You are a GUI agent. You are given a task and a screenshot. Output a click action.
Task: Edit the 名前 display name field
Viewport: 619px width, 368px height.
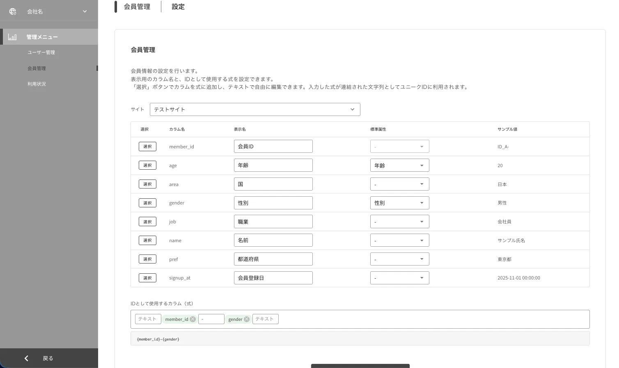pos(273,240)
